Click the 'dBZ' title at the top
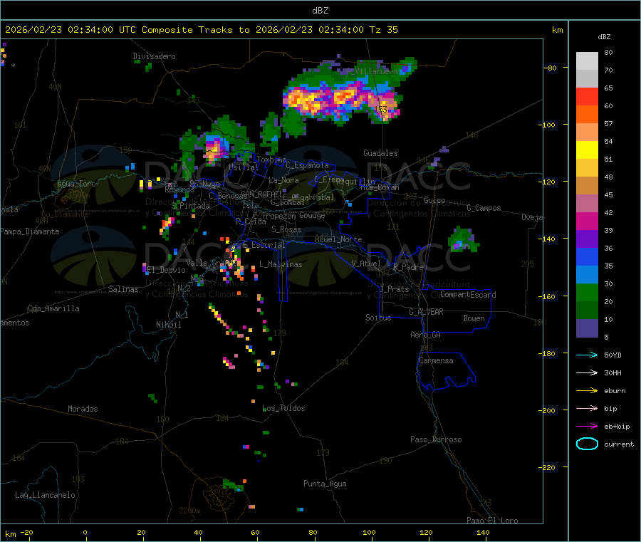 coord(320,11)
